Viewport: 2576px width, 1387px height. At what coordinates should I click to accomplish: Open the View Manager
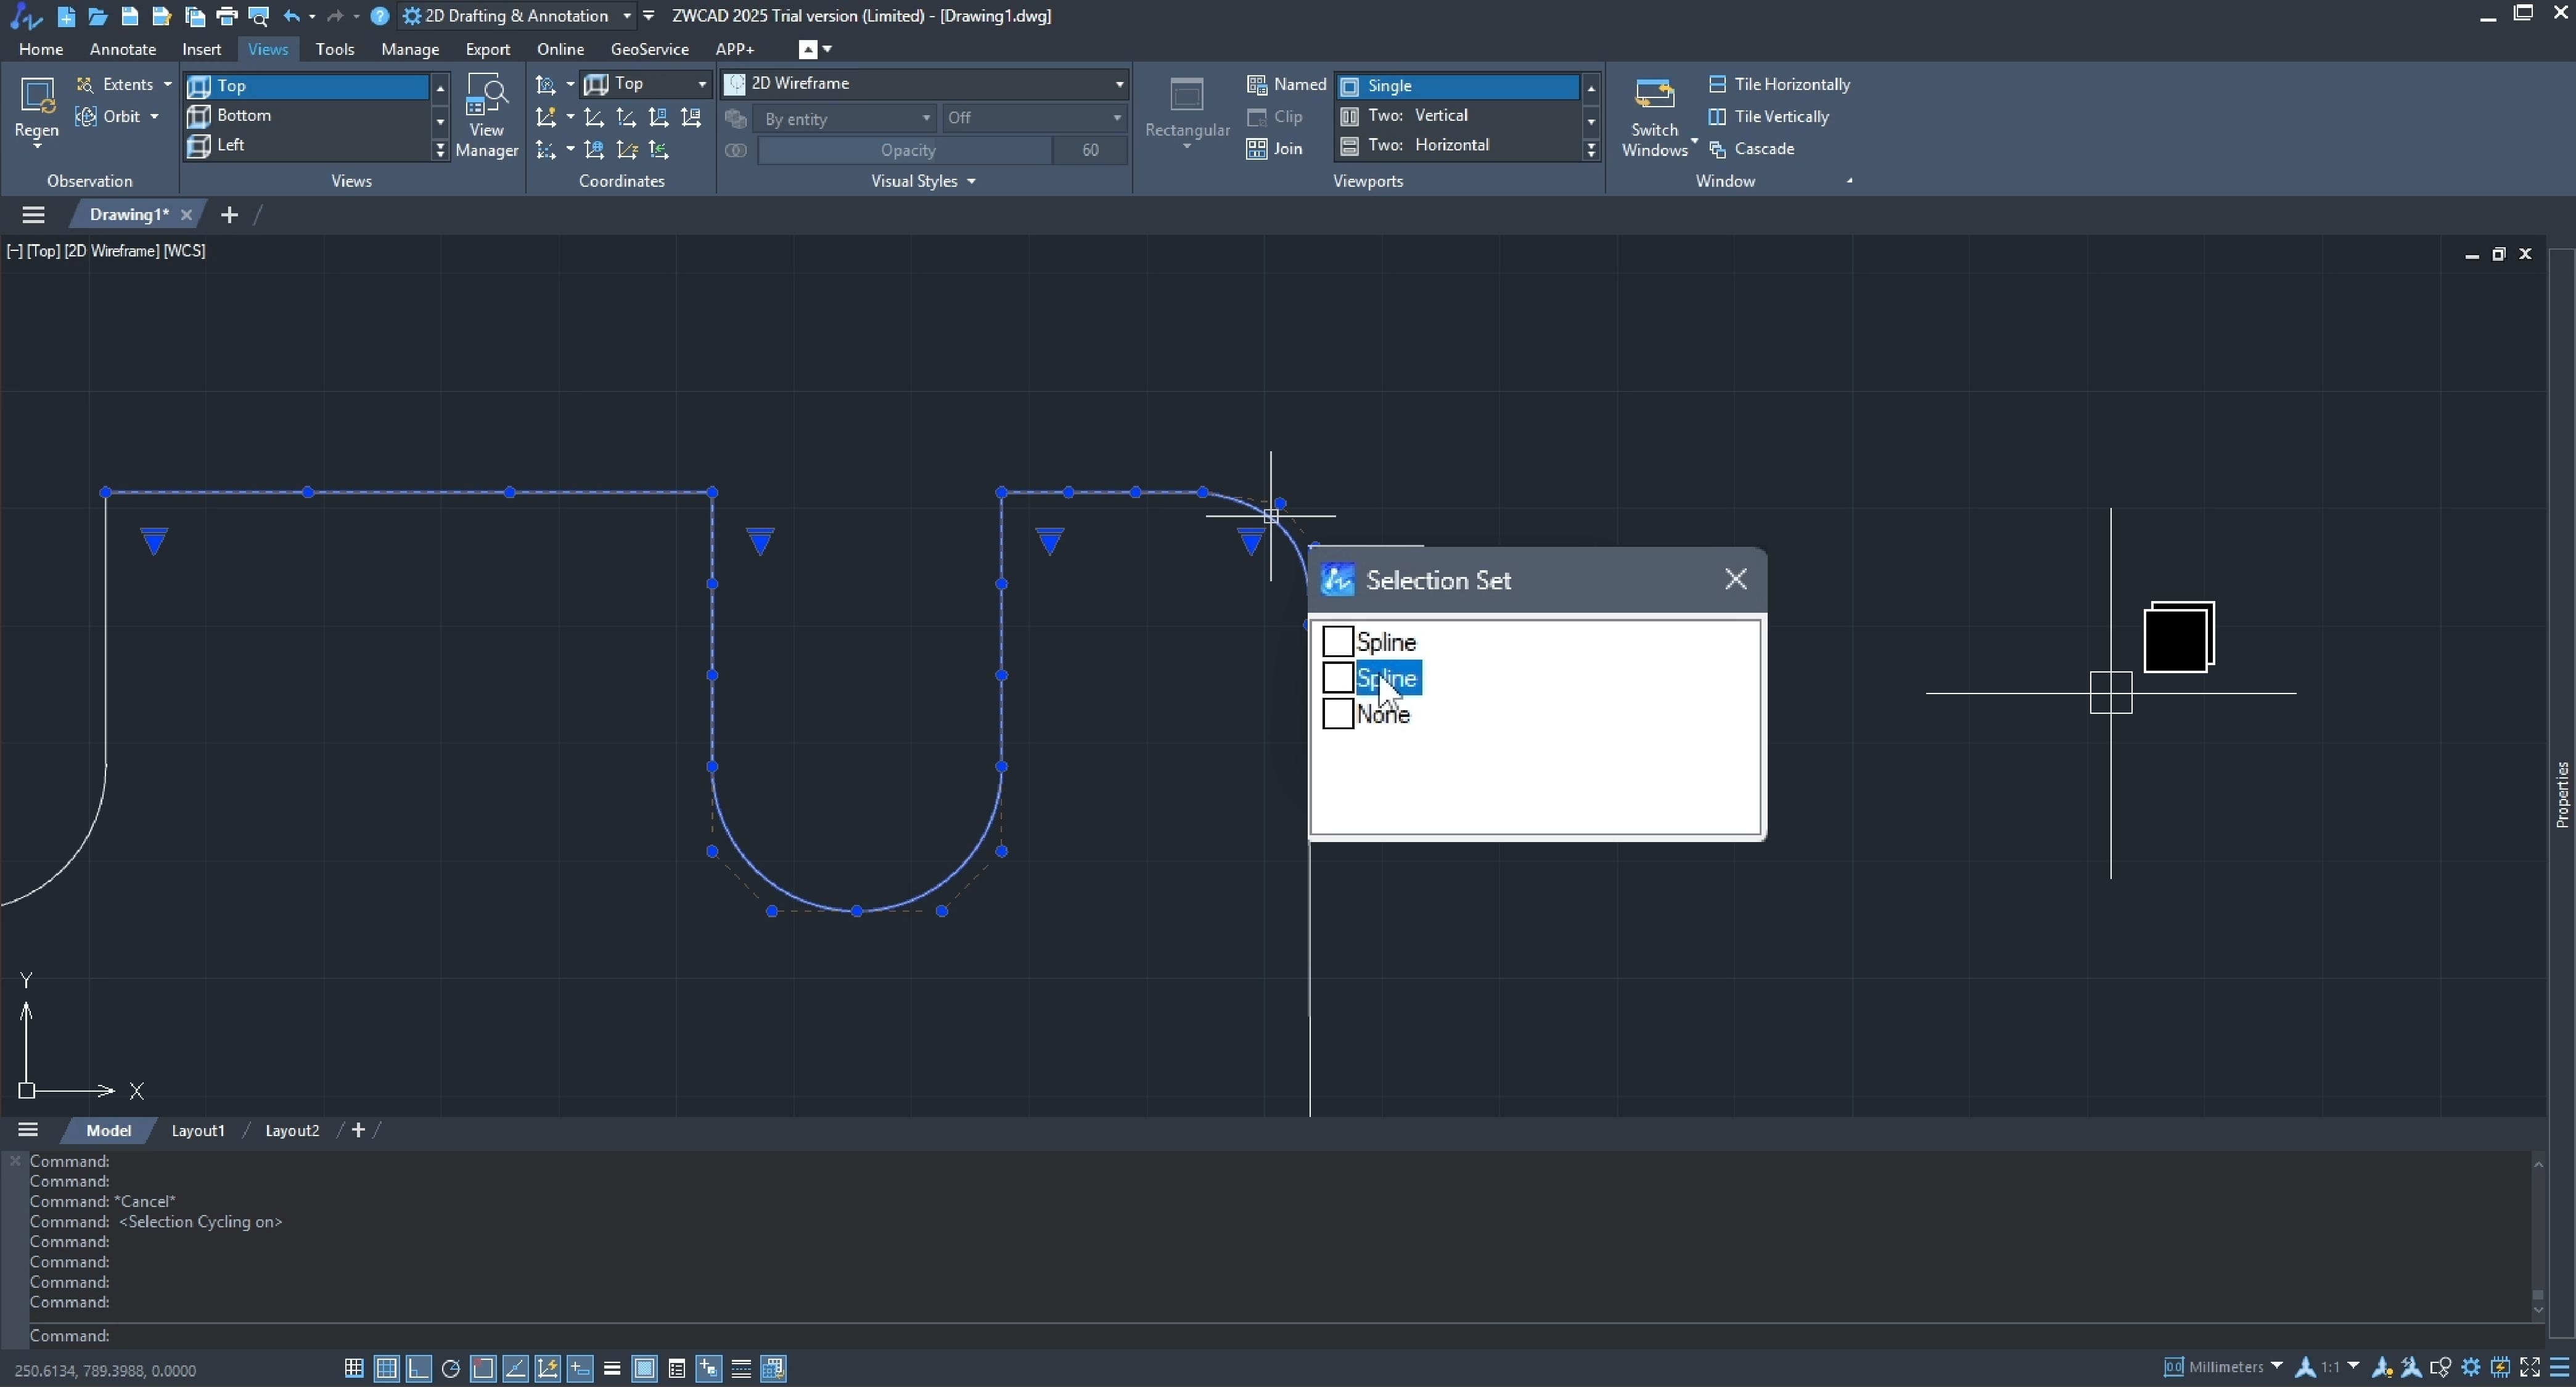tap(487, 115)
